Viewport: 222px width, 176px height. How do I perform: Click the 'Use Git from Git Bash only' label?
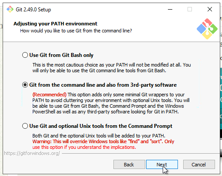point(61,55)
